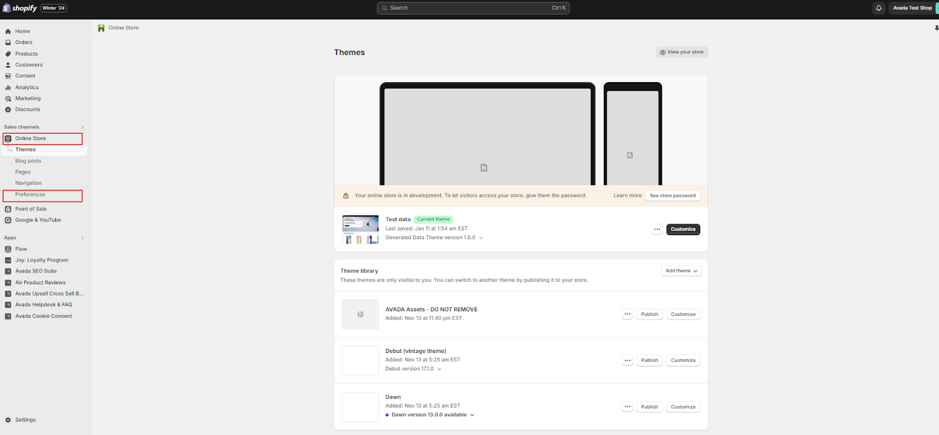
Task: Click the Online Store icon in sidebar
Action: (x=8, y=138)
